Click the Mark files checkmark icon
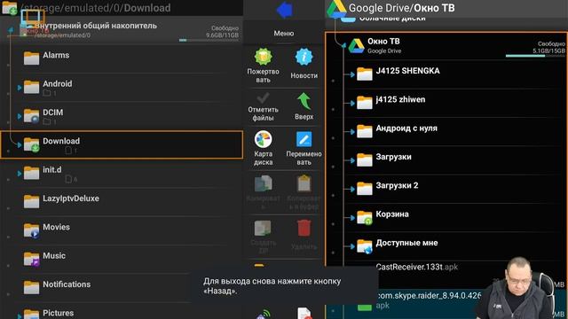The width and height of the screenshot is (568, 319). (x=263, y=97)
